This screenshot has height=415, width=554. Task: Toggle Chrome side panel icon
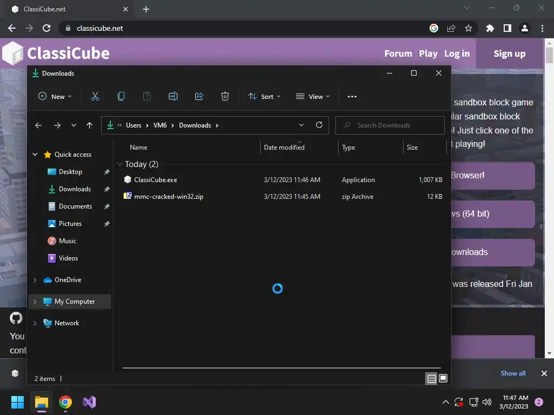[x=507, y=28]
